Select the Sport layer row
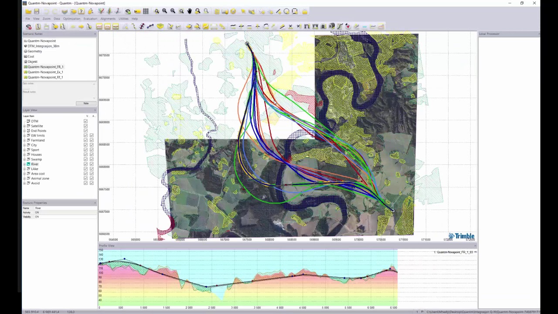The width and height of the screenshot is (558, 314). [35, 150]
